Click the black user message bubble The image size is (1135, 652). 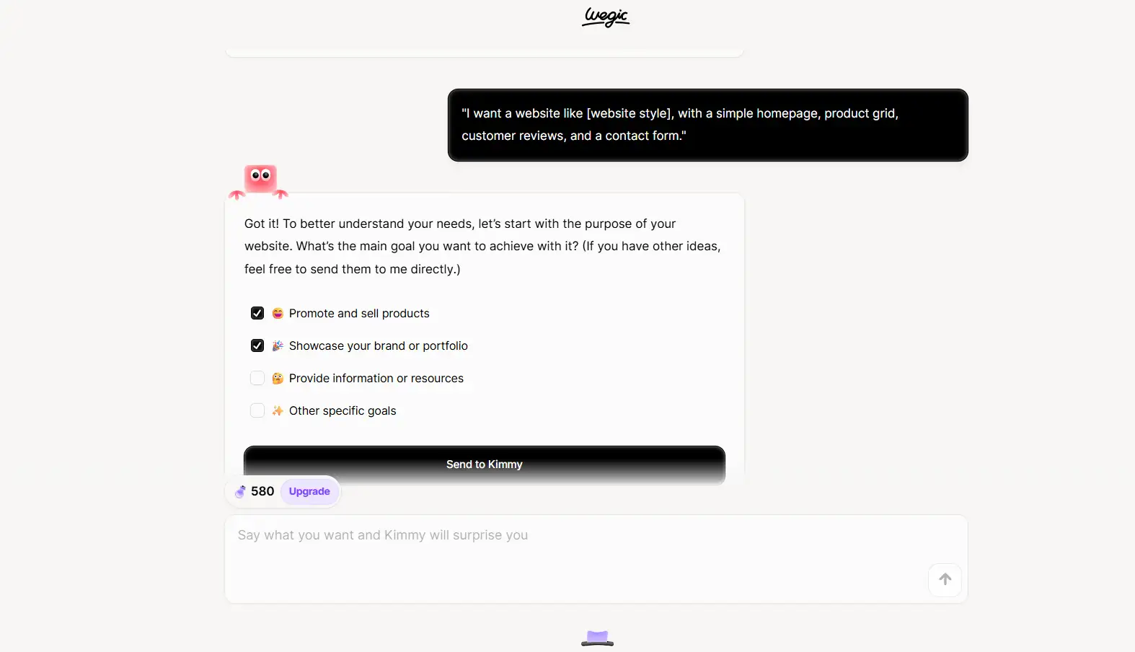[x=707, y=125]
